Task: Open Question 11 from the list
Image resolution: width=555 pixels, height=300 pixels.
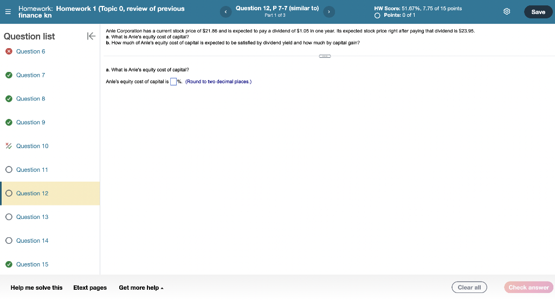Action: click(x=32, y=169)
